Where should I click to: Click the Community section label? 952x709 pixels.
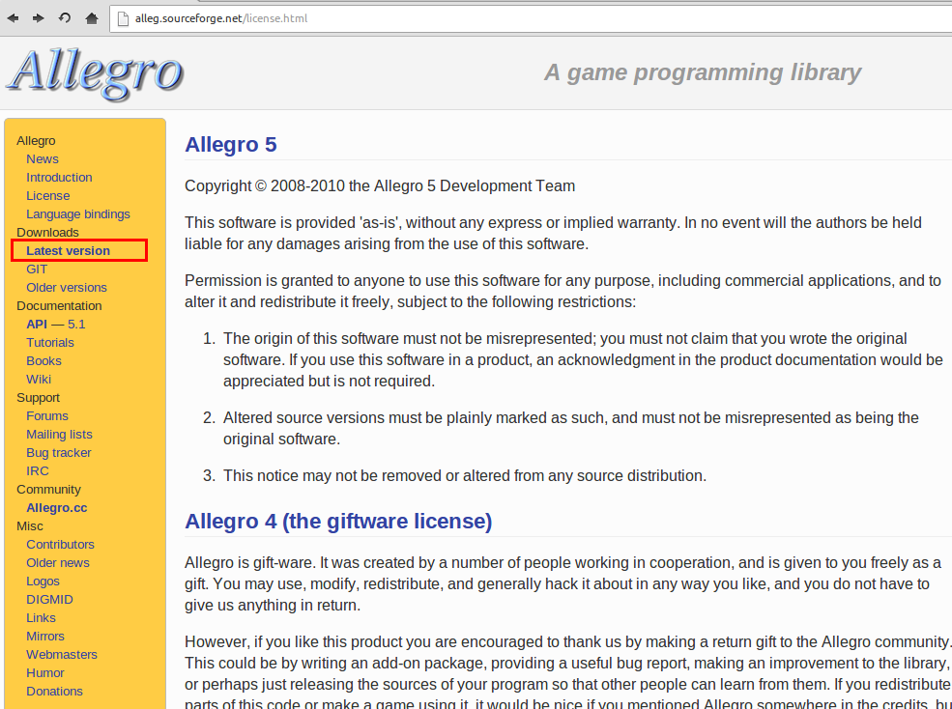click(x=48, y=490)
